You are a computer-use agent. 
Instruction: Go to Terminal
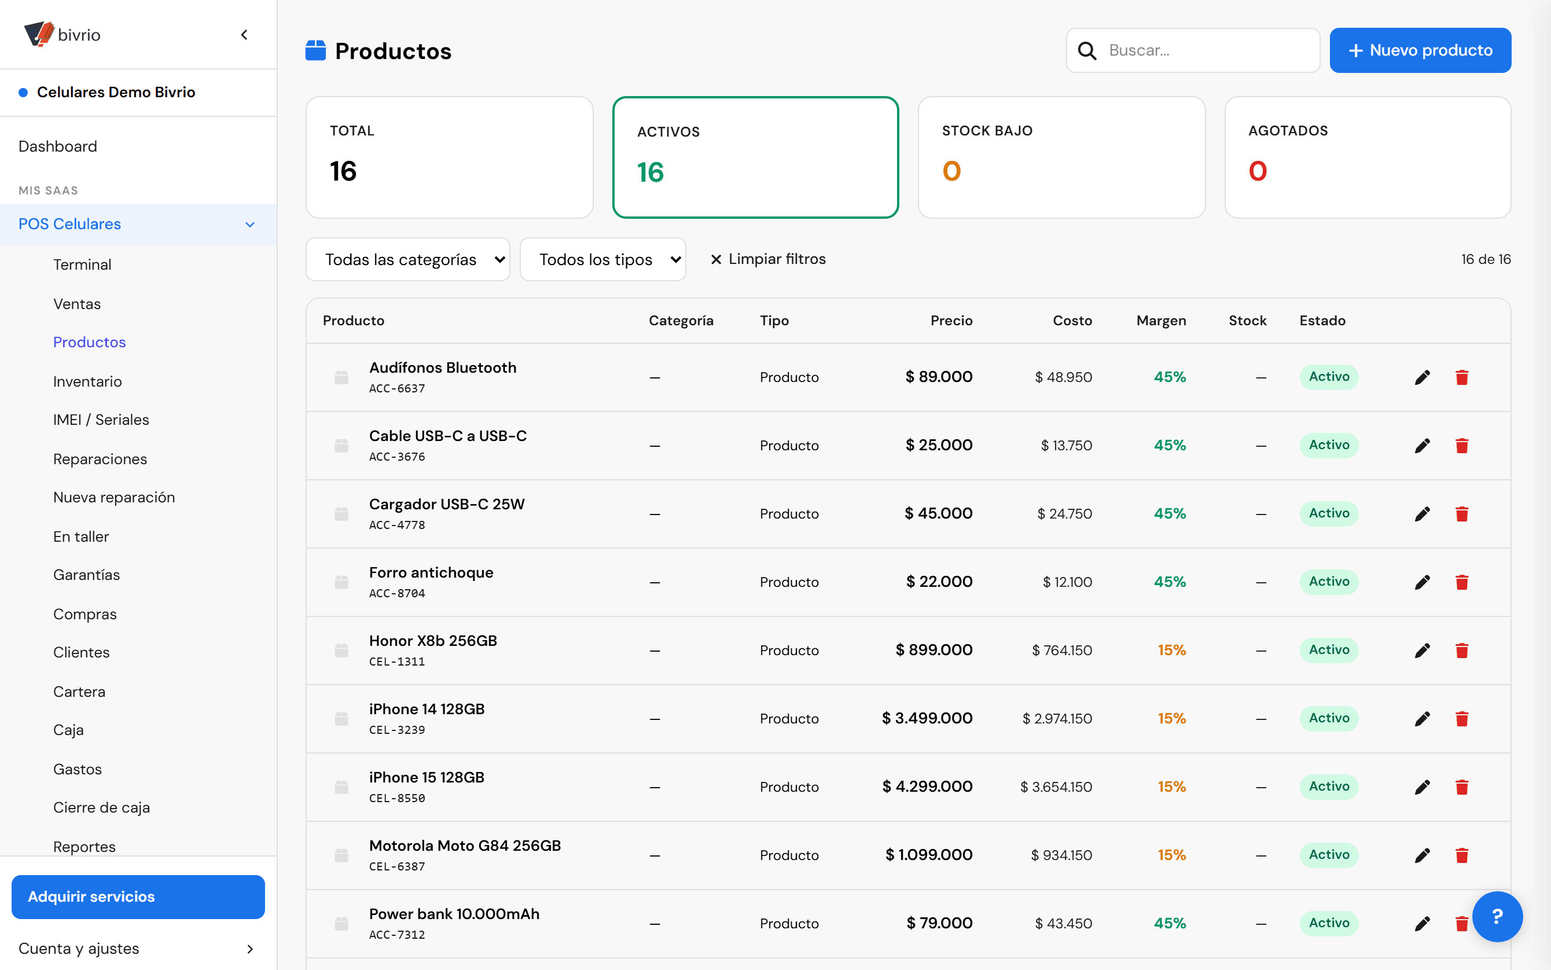[x=82, y=264]
